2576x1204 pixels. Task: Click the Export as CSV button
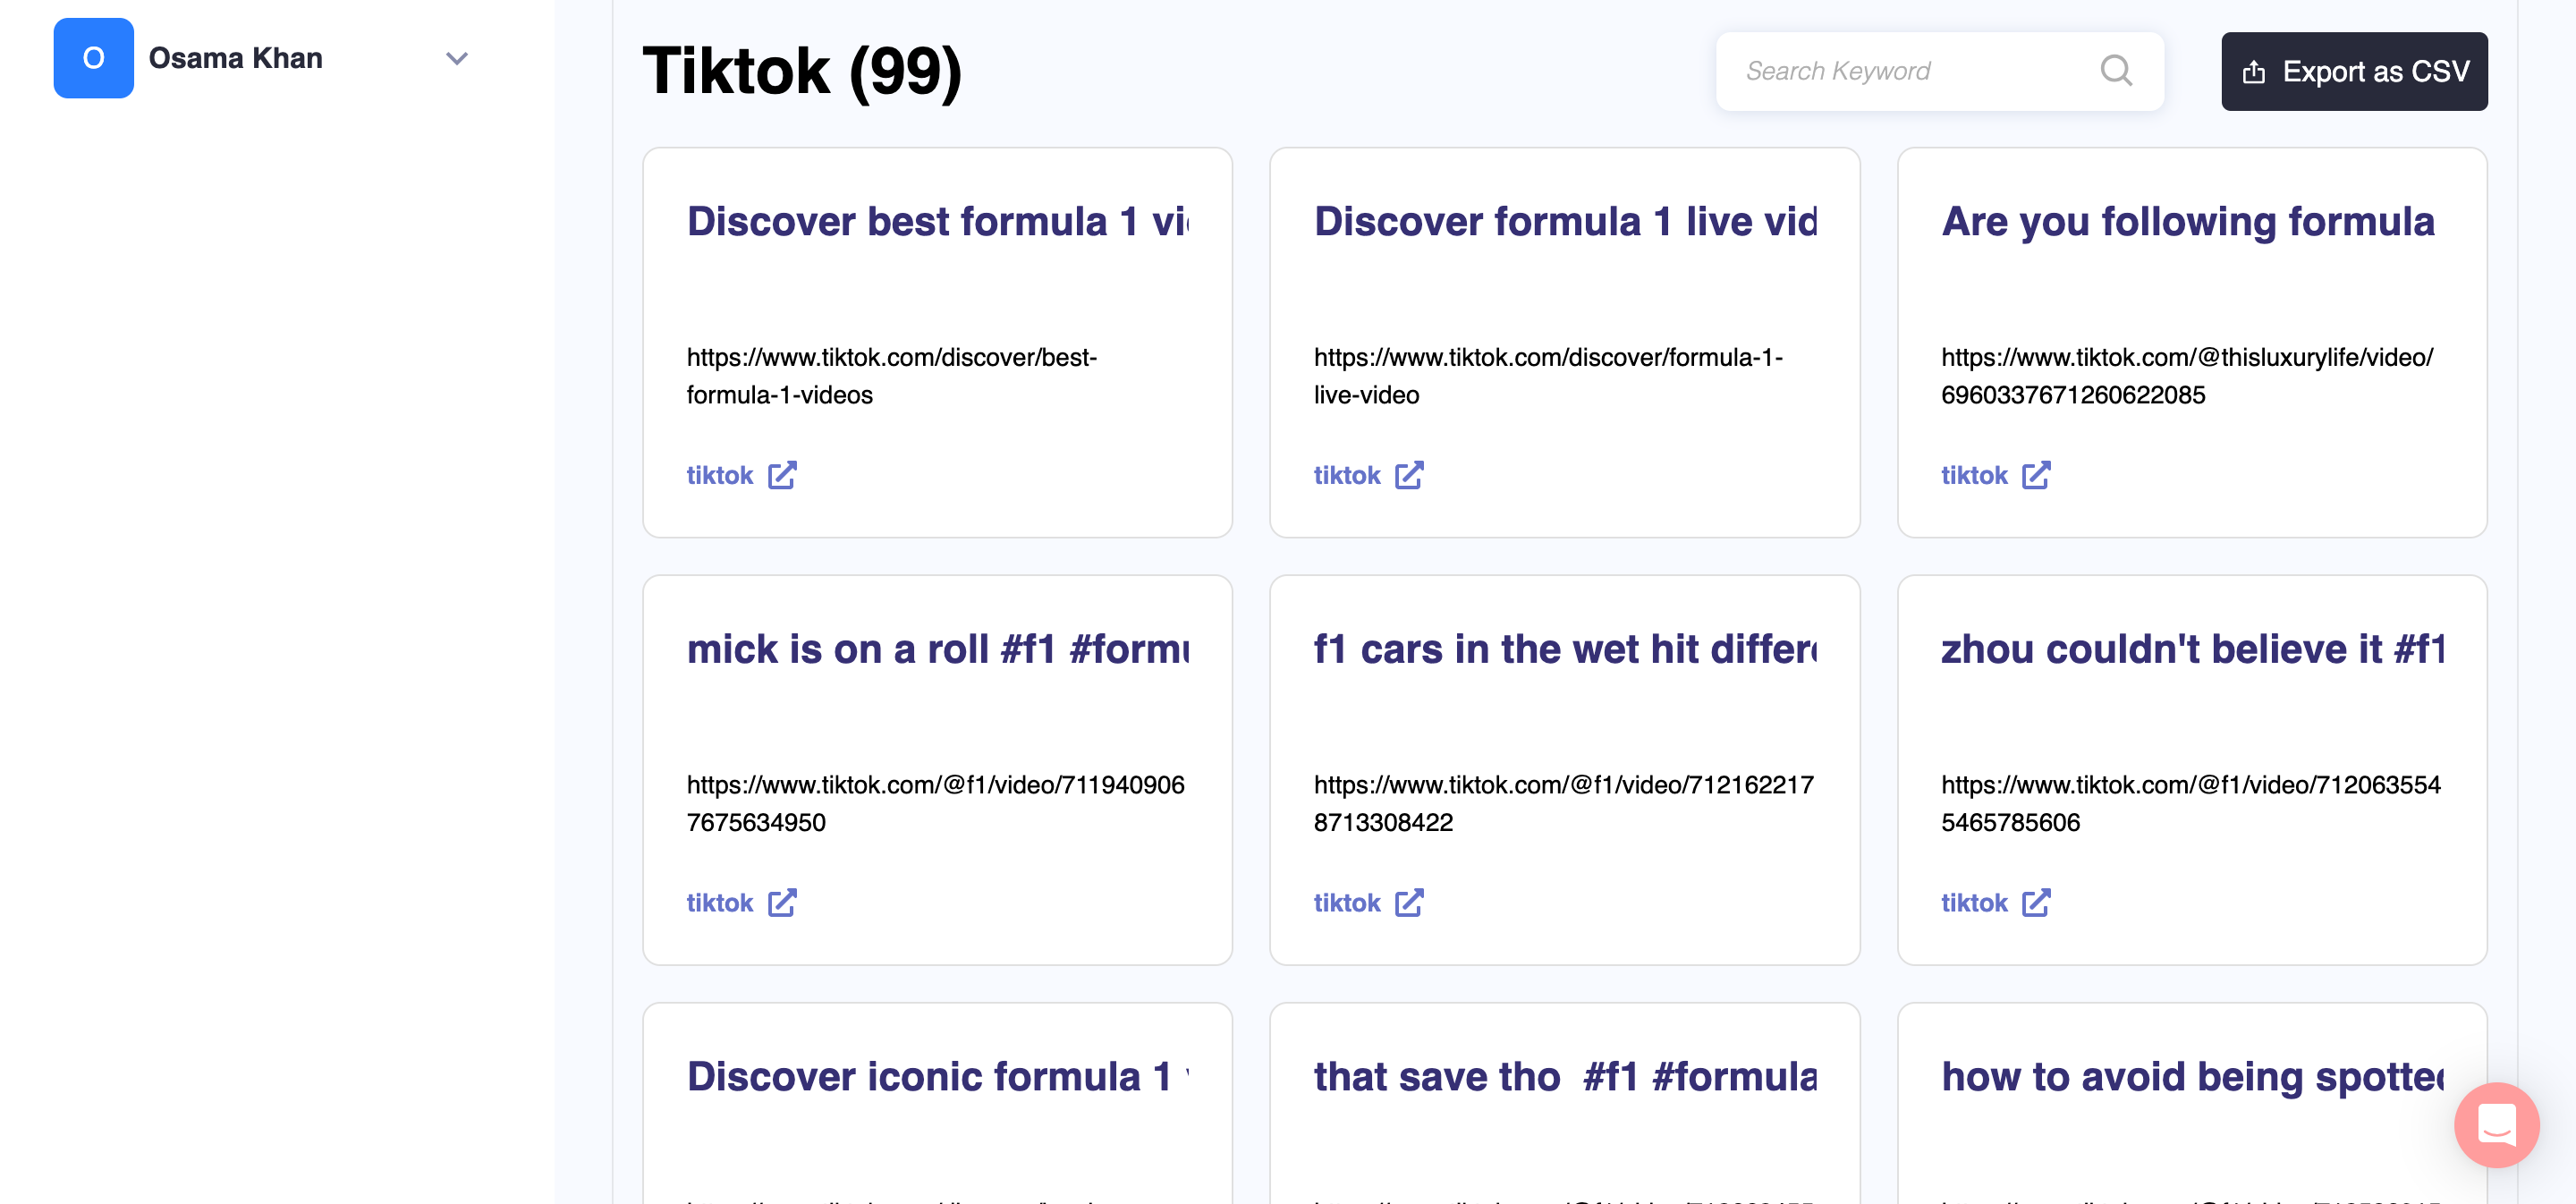(2354, 71)
